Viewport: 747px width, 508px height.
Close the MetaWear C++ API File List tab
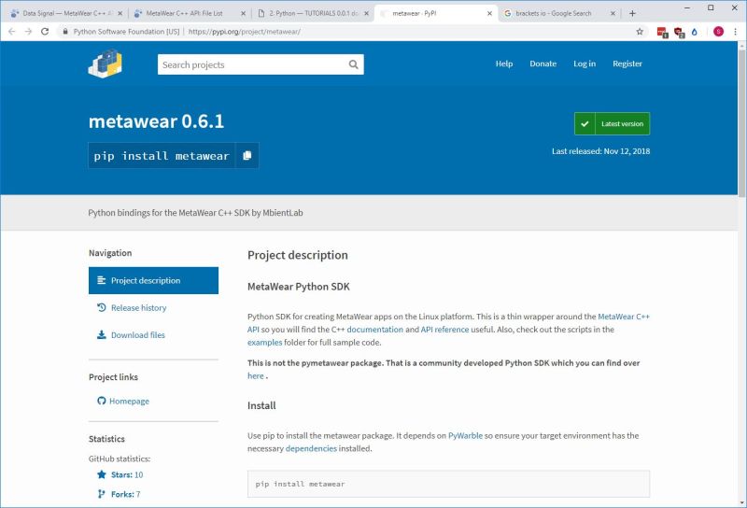[243, 13]
